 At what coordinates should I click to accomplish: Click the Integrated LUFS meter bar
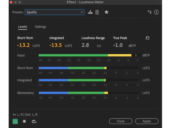coord(88,80)
